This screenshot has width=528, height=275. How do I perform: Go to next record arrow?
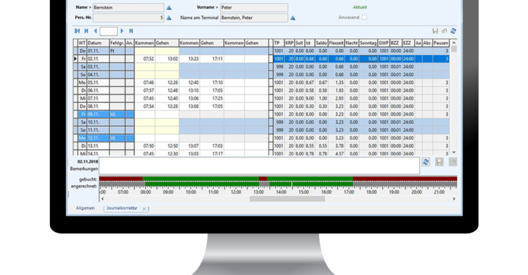coord(122,31)
